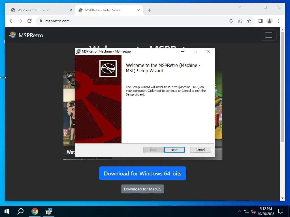Click the Google icon in the address bar
The height and width of the screenshot is (217, 290).
click(x=231, y=21)
